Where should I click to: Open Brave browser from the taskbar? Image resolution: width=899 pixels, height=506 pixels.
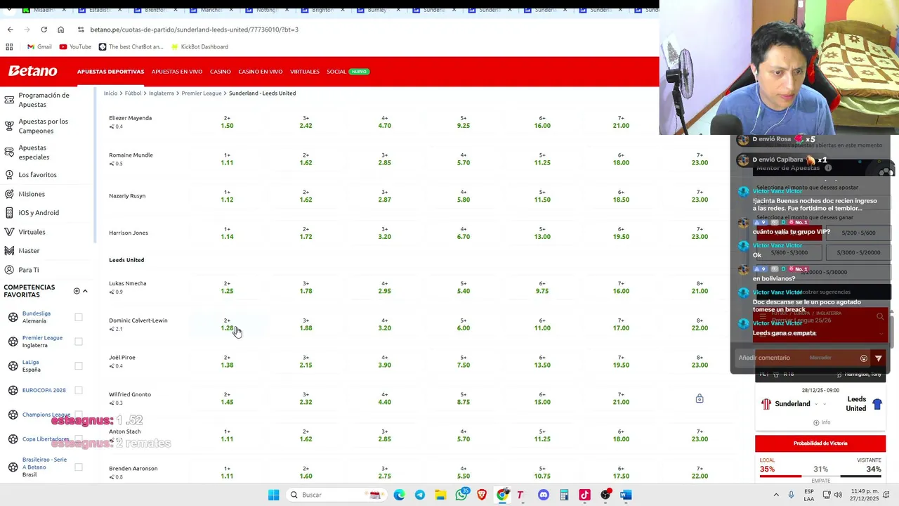tap(482, 495)
